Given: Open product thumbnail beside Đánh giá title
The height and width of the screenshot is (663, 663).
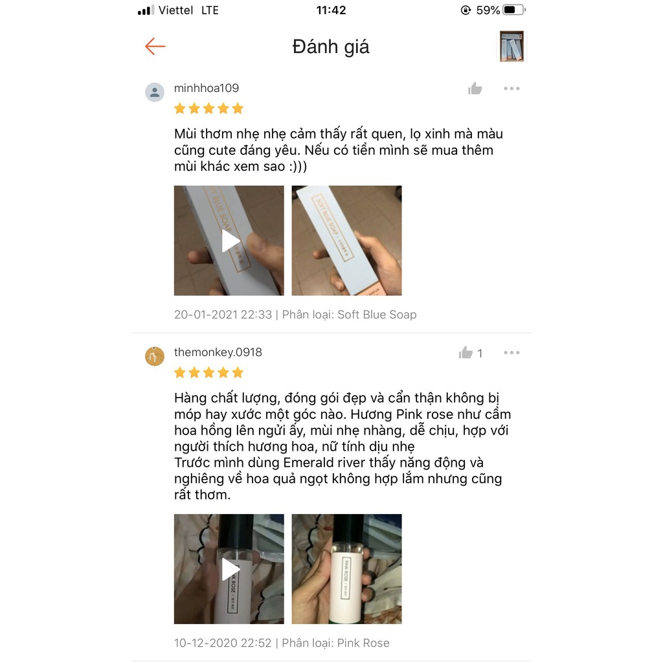Looking at the screenshot, I should pyautogui.click(x=511, y=46).
